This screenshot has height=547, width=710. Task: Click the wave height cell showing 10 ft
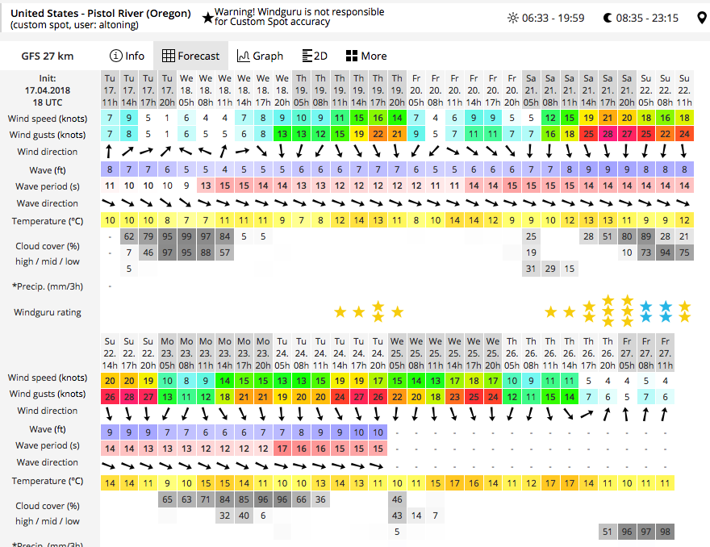coord(357,432)
